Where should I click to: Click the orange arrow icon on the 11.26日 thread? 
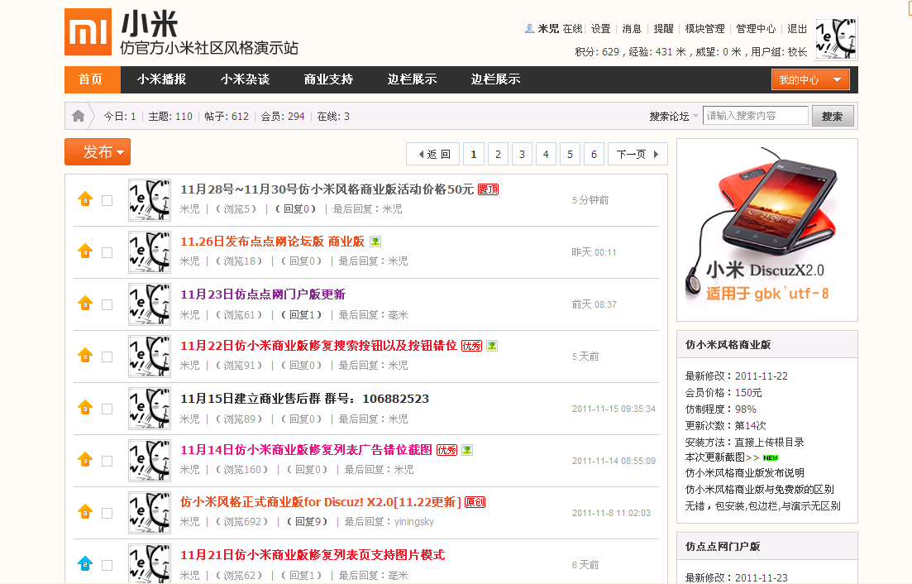85,251
